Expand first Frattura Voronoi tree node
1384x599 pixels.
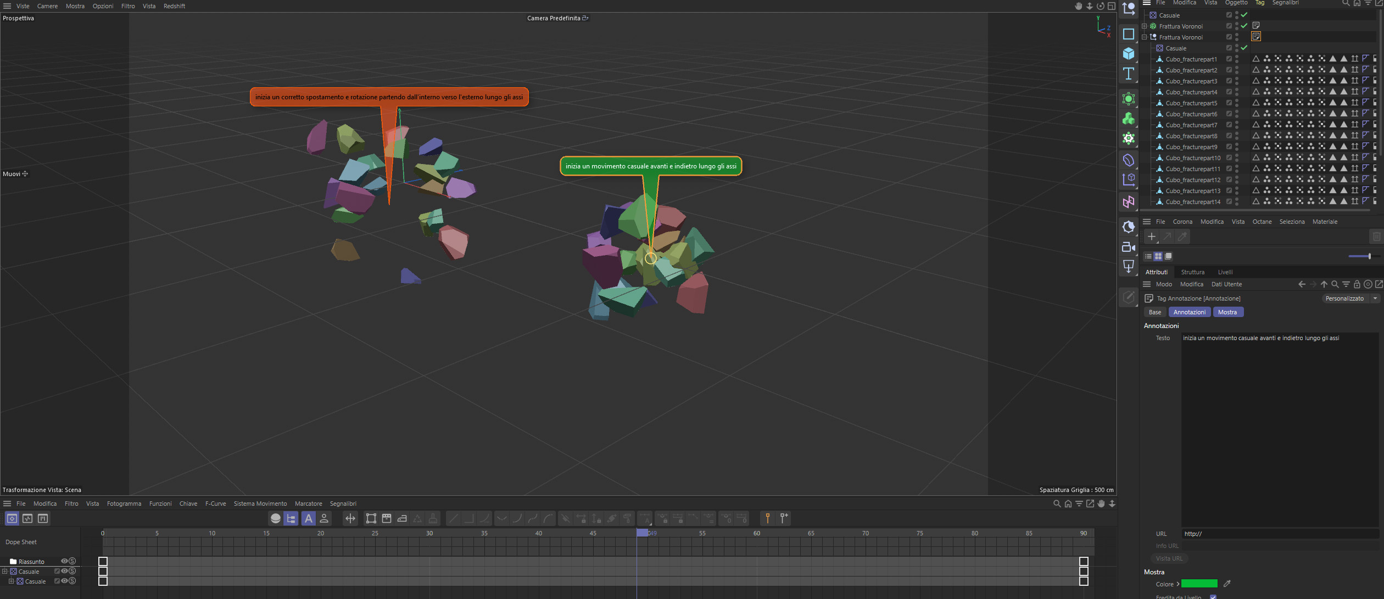(x=1145, y=26)
